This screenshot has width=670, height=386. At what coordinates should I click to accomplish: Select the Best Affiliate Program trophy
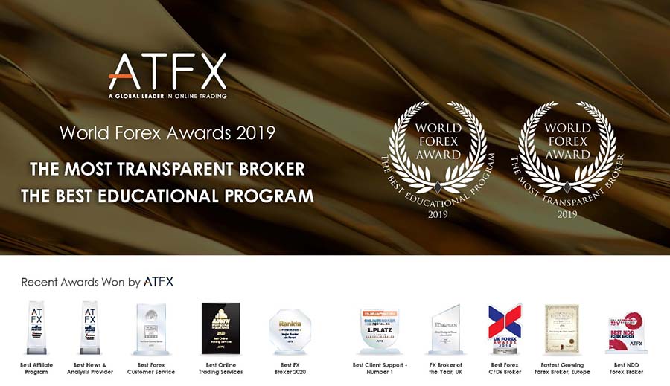(x=36, y=328)
